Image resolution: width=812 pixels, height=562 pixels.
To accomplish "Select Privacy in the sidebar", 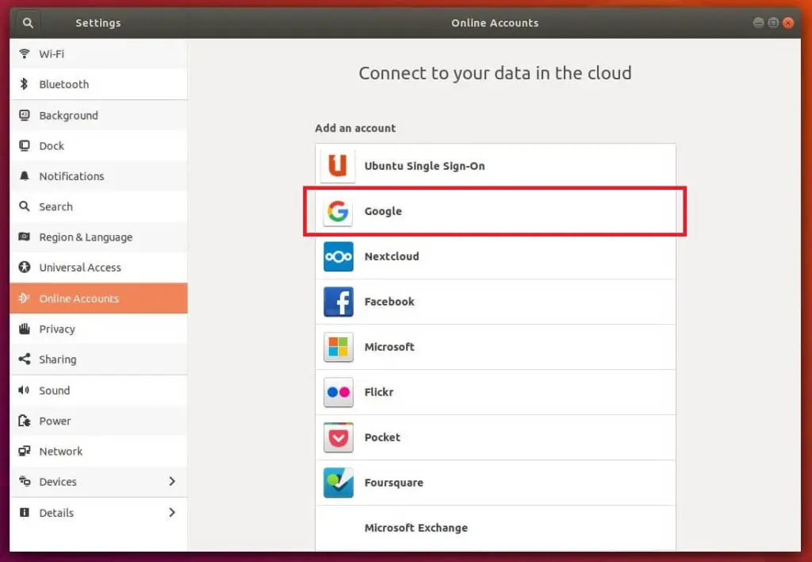I will pos(98,329).
